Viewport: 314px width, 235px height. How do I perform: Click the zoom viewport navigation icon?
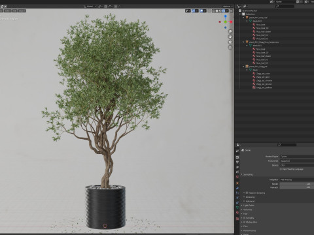click(230, 31)
